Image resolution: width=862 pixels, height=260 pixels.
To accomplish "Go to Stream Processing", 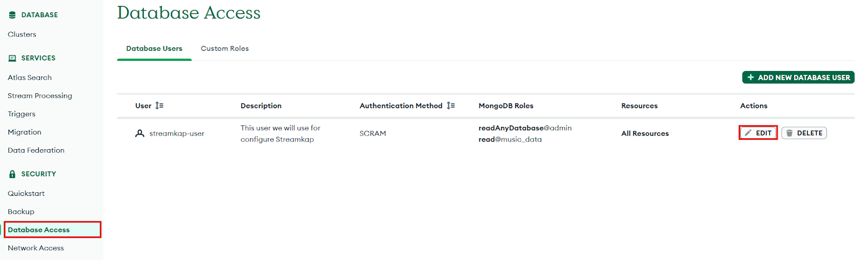I will pos(40,96).
